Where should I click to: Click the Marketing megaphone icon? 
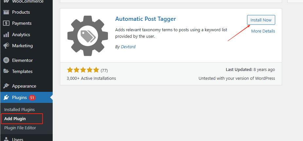tap(6, 46)
